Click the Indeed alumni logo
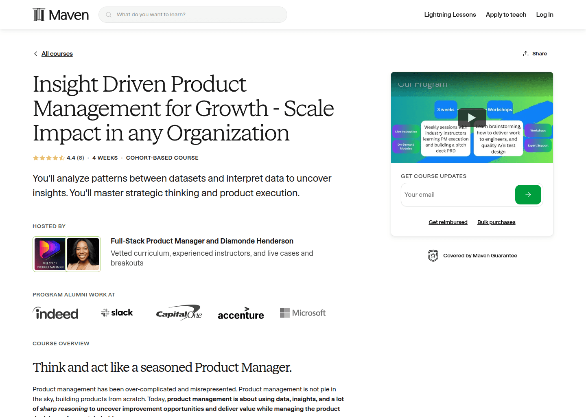This screenshot has height=417, width=586. [x=55, y=313]
